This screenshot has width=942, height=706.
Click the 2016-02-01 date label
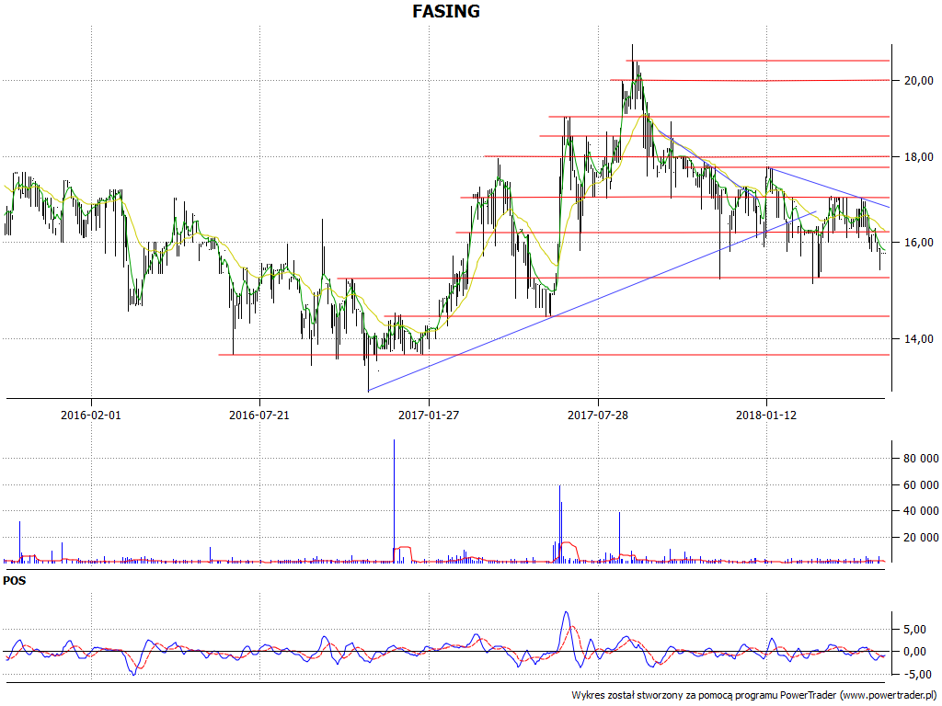(91, 415)
